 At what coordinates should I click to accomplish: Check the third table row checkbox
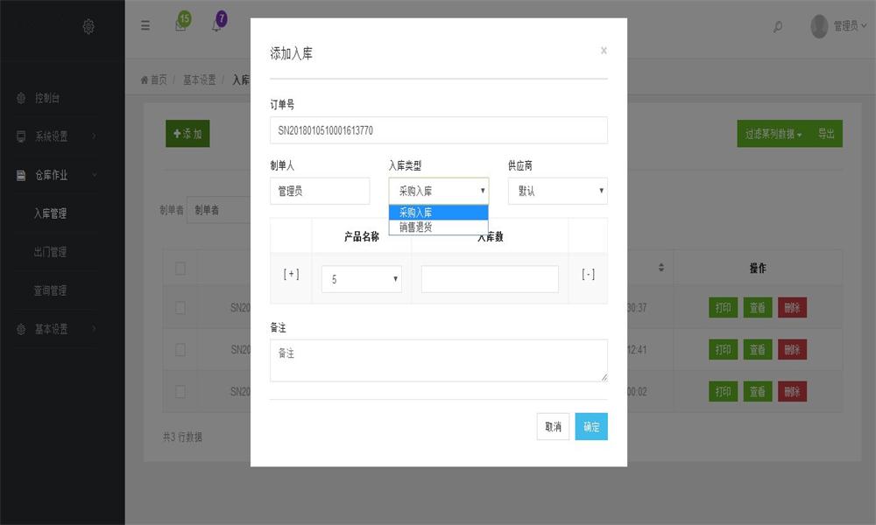(180, 391)
